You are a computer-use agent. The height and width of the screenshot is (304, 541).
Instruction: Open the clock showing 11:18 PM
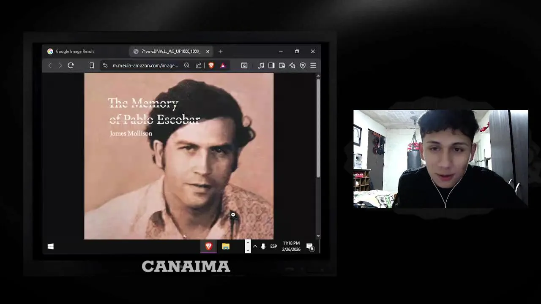click(x=291, y=247)
